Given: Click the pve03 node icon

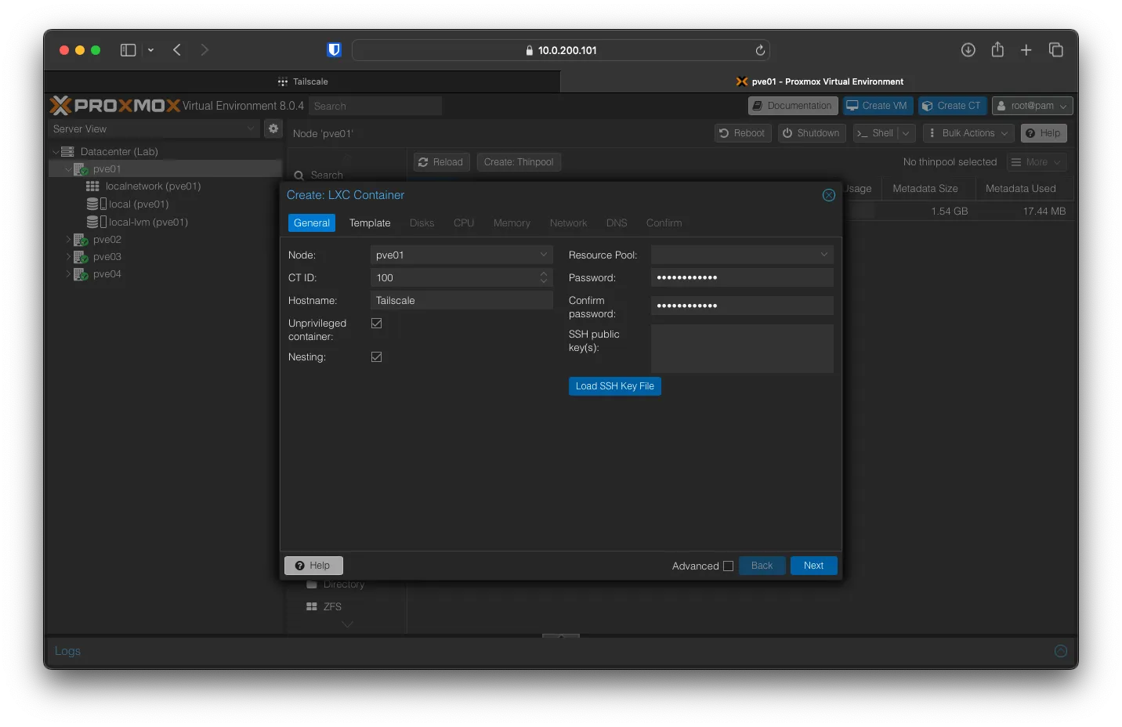Looking at the screenshot, I should click(81, 257).
